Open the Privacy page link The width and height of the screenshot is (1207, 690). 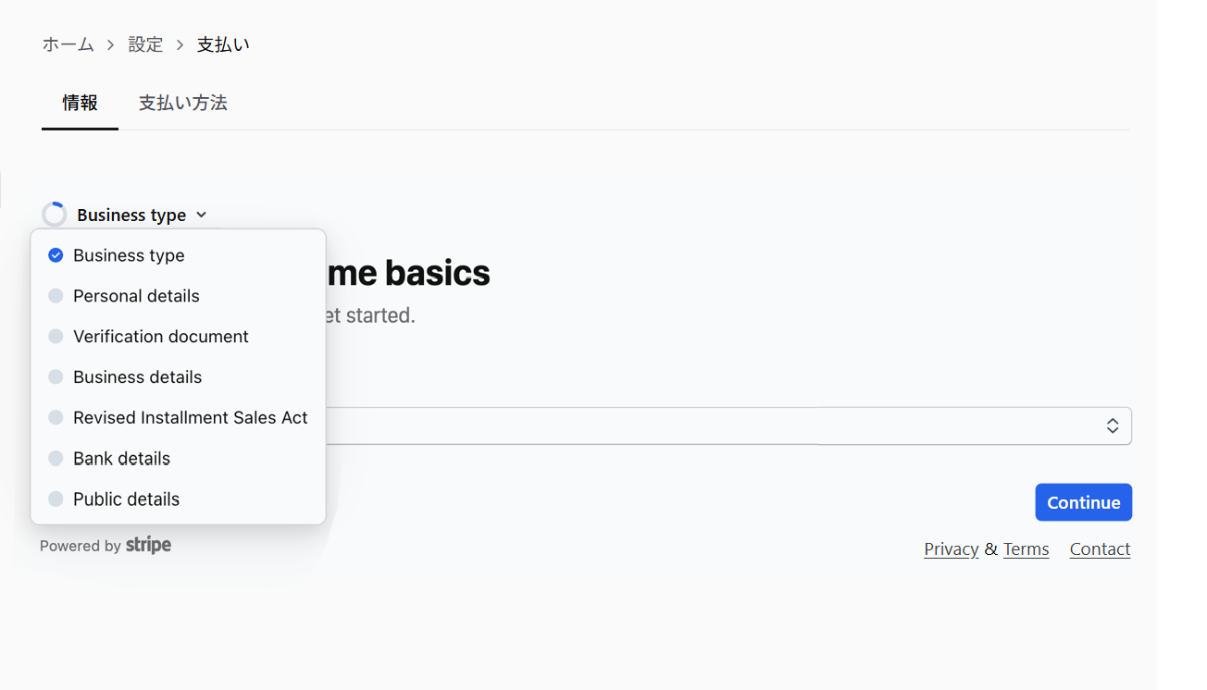coord(951,548)
